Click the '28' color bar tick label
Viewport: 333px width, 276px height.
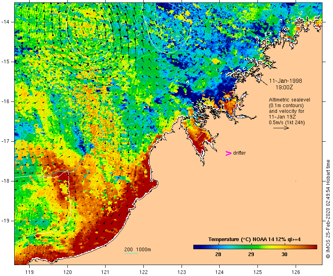tap(218, 254)
